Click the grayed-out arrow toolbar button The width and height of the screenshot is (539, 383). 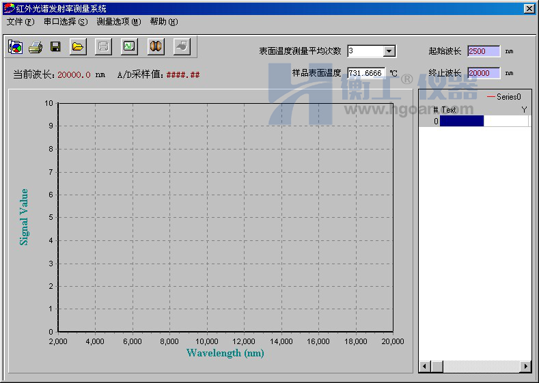pyautogui.click(x=181, y=47)
